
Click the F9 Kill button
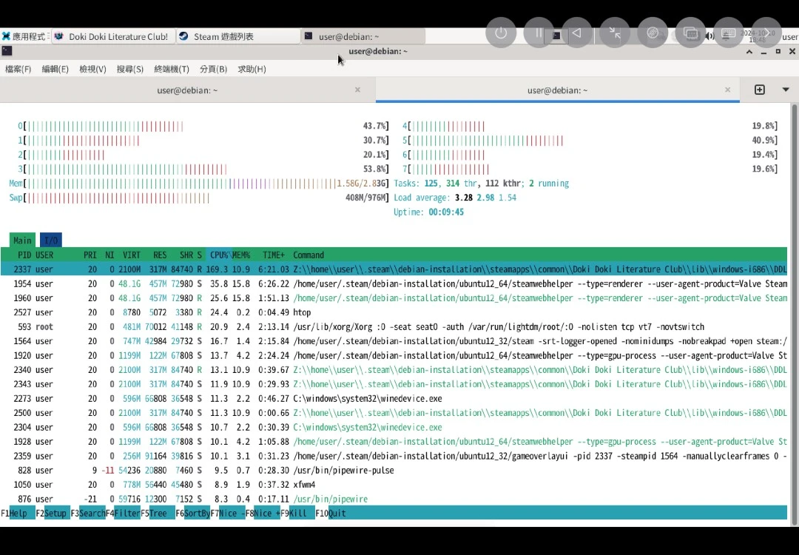click(297, 513)
